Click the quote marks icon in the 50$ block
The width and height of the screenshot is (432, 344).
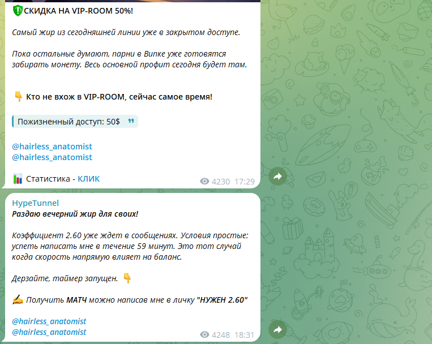pyautogui.click(x=131, y=121)
